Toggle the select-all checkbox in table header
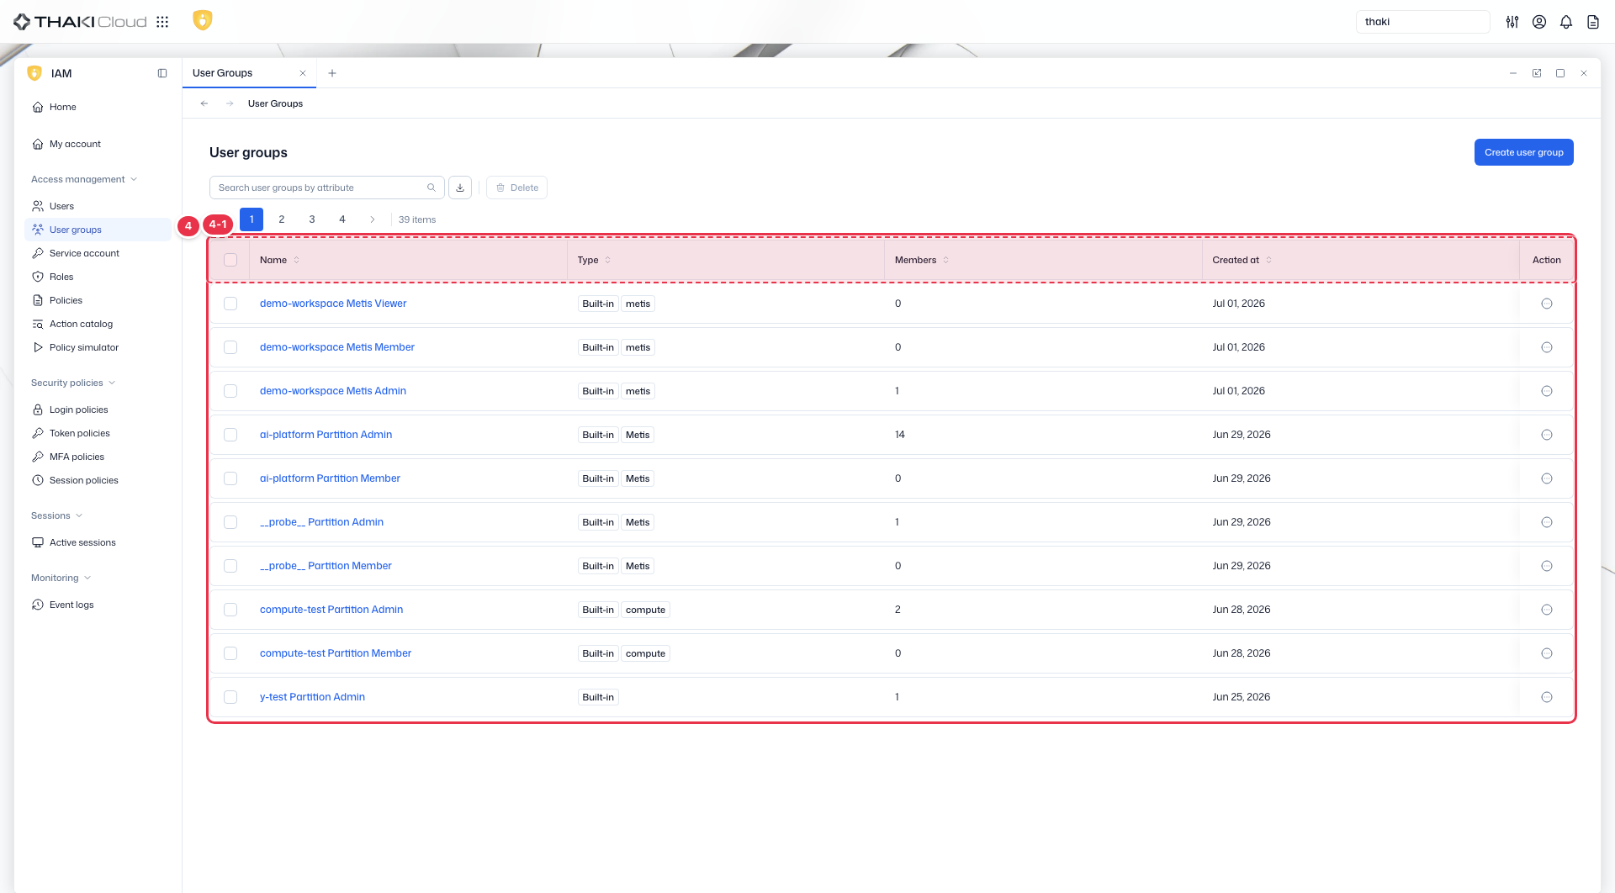The width and height of the screenshot is (1615, 893). (x=230, y=260)
